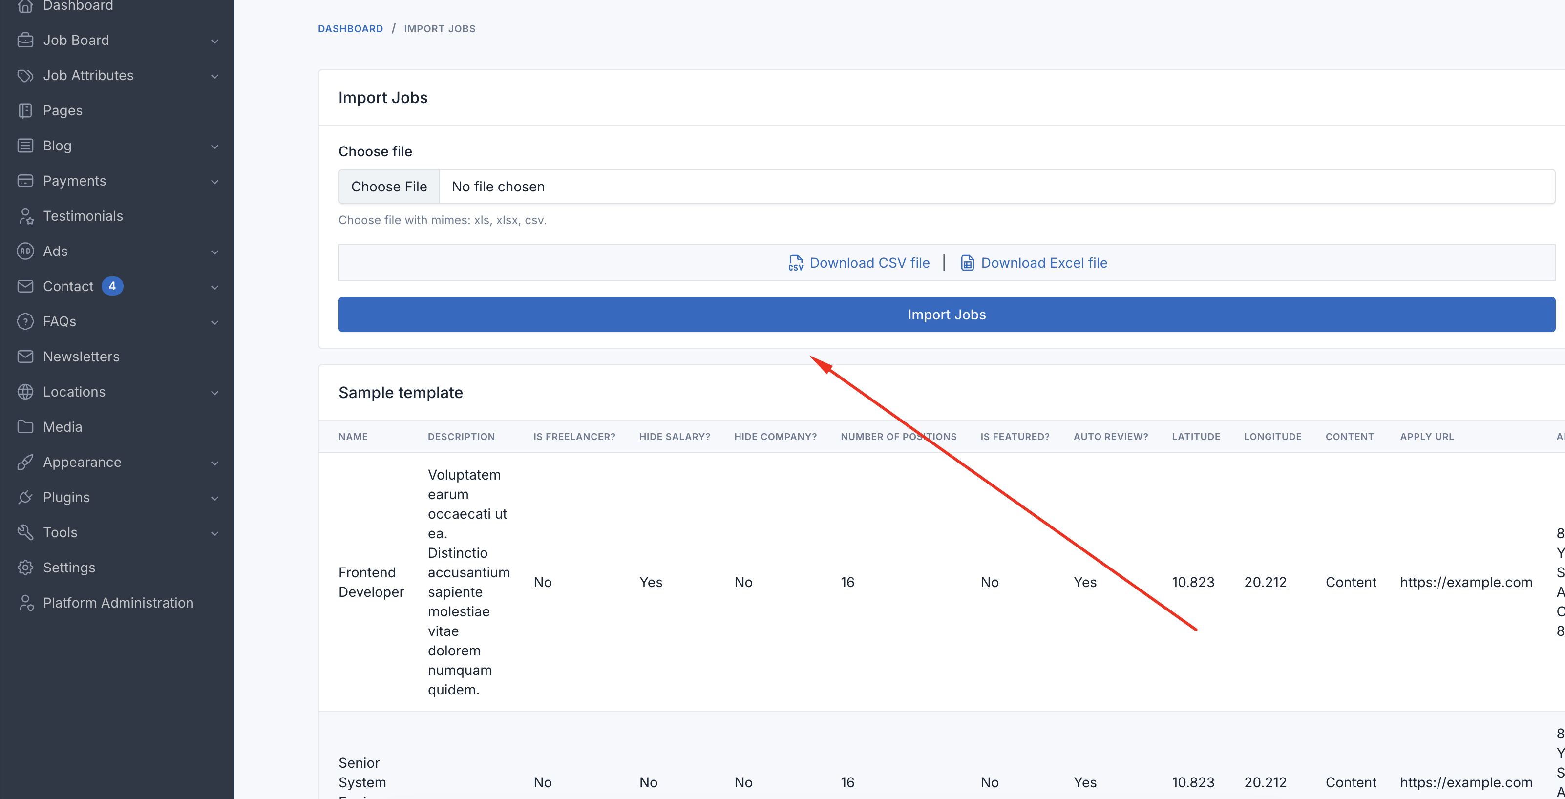Click the Appearance brush icon
1565x799 pixels.
coord(25,463)
